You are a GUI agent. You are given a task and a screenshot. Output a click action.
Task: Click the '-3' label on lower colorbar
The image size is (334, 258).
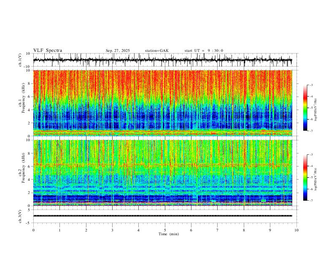(311, 155)
